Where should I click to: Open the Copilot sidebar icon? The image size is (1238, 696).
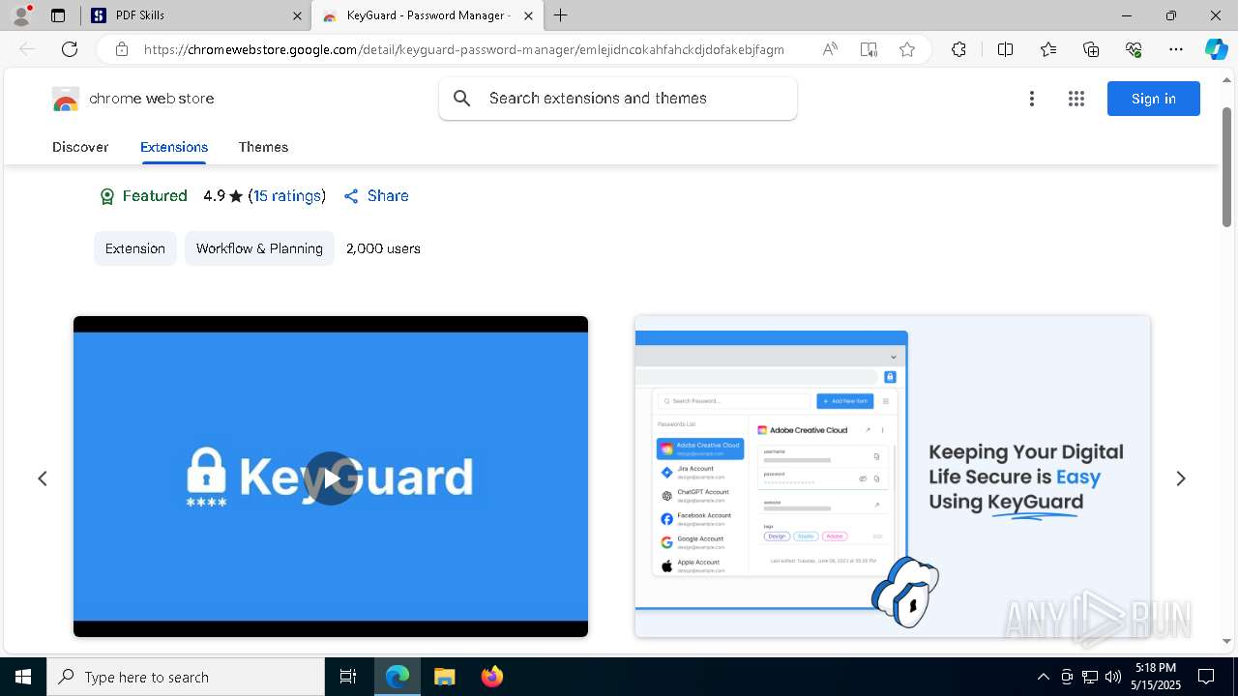pos(1216,49)
